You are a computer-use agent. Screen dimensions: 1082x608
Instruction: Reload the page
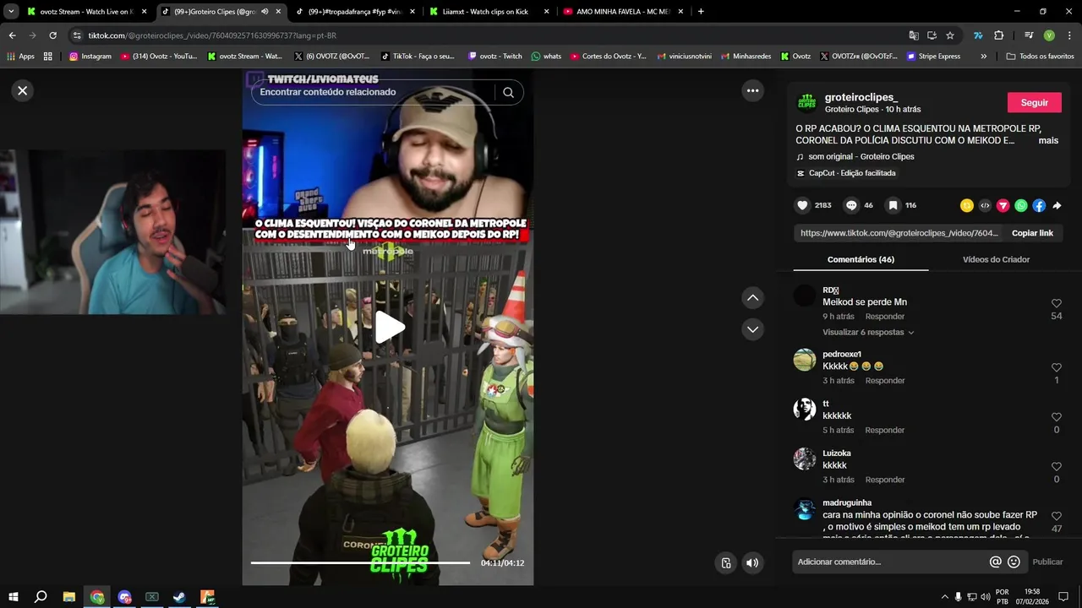[52, 35]
